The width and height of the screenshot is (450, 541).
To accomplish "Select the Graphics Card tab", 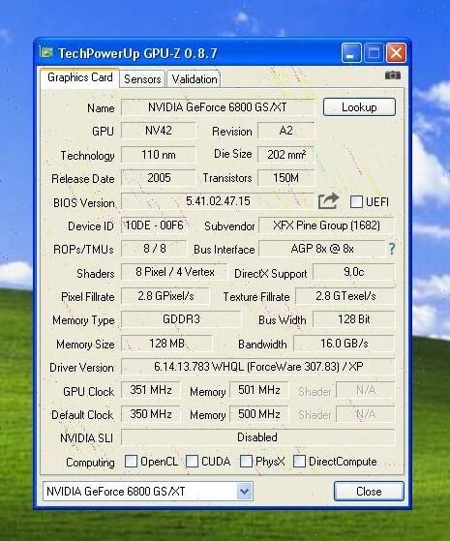I will click(80, 77).
